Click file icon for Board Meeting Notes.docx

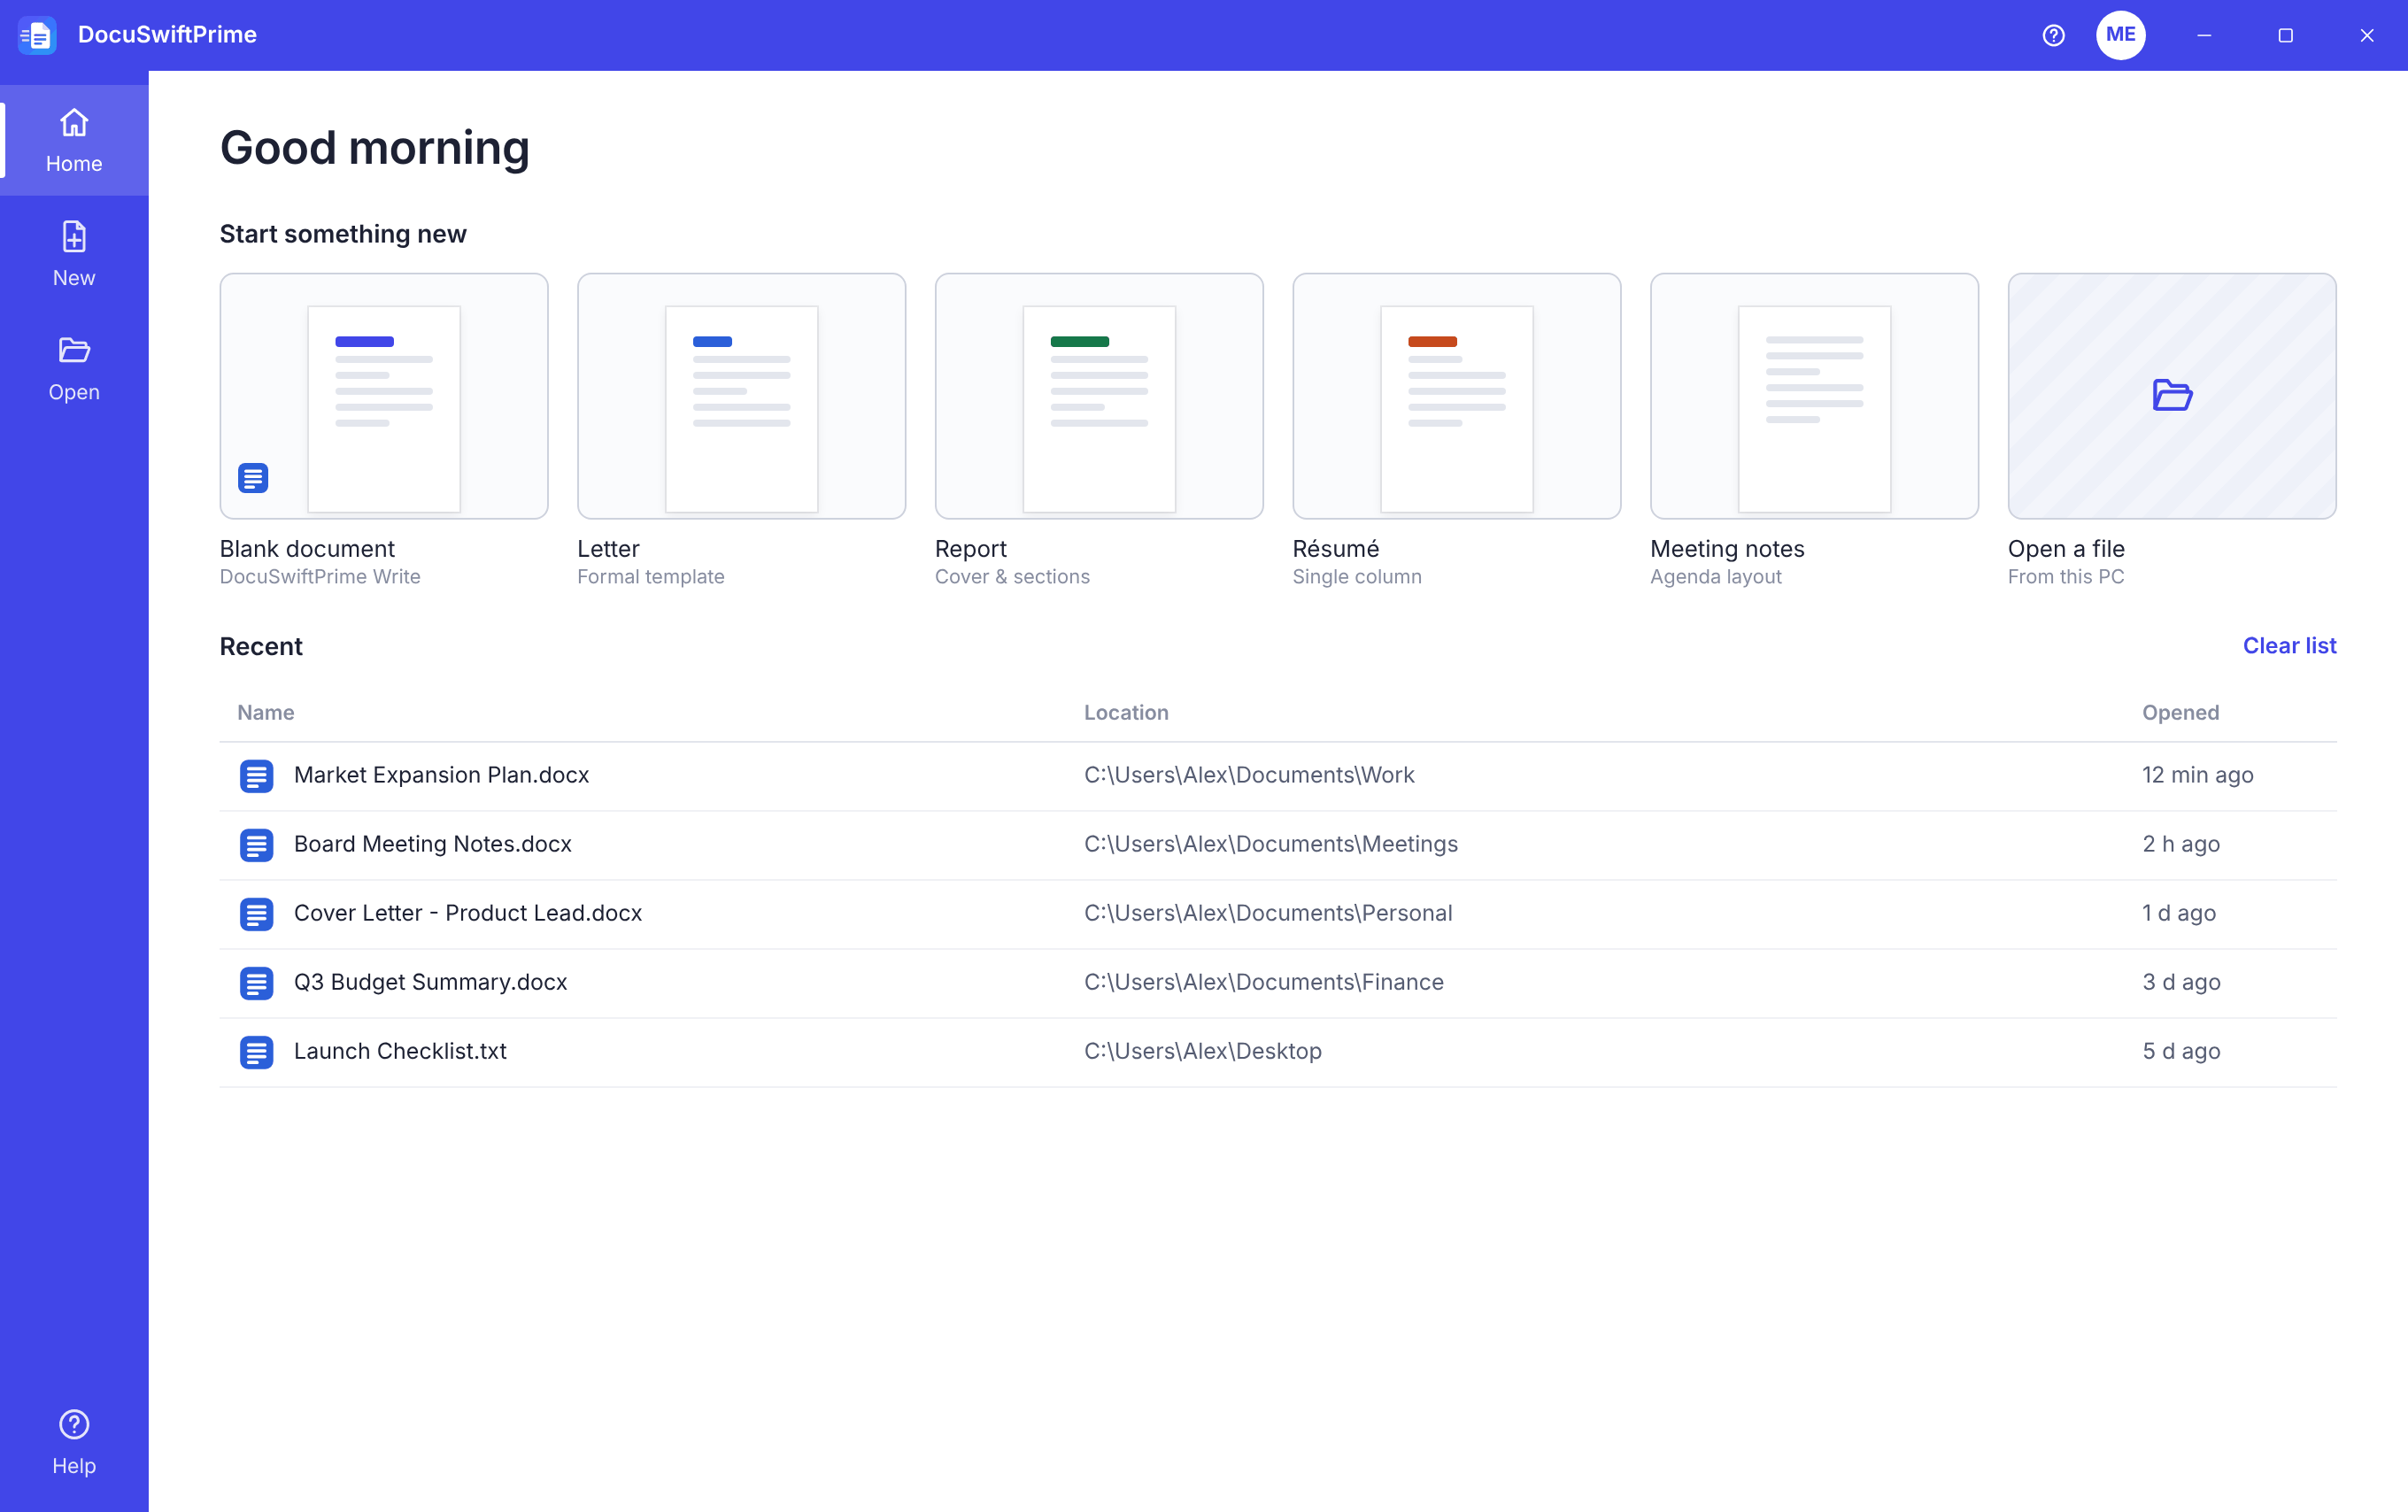[256, 845]
